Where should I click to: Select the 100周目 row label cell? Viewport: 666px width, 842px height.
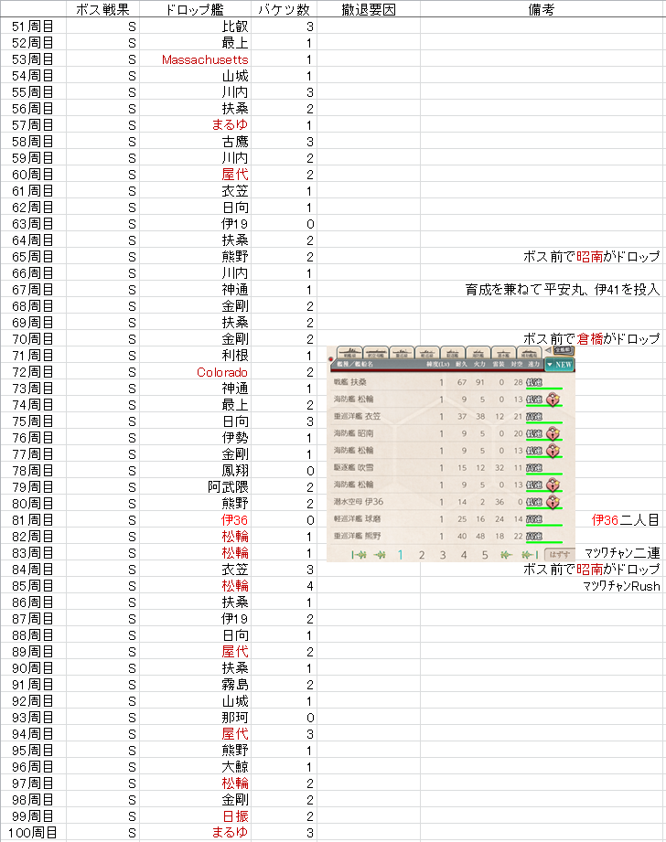pyautogui.click(x=33, y=833)
